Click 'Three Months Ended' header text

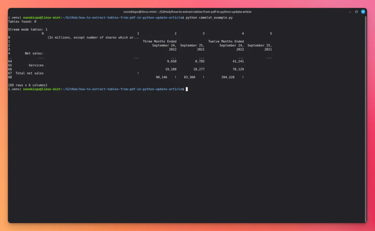coord(160,41)
